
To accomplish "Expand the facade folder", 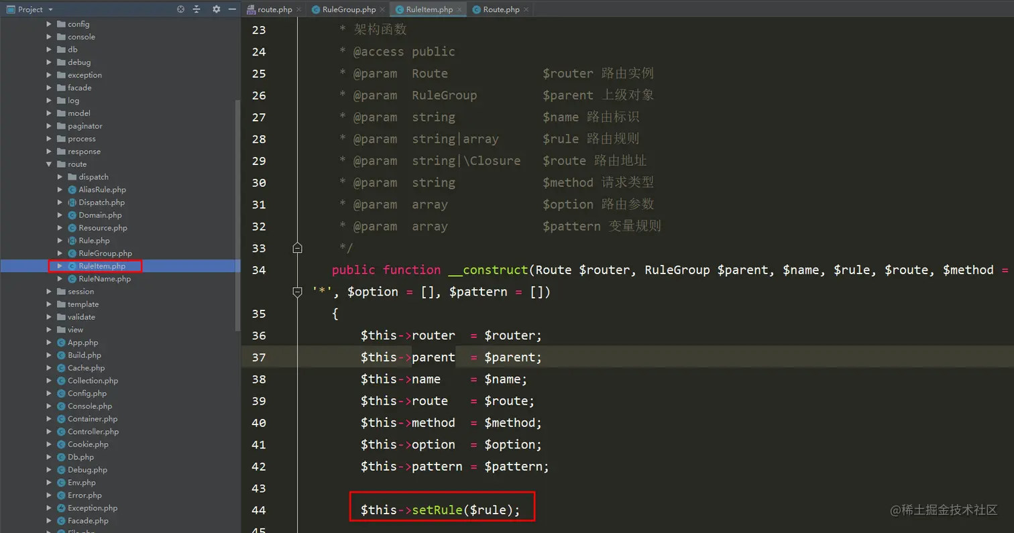I will pyautogui.click(x=49, y=88).
